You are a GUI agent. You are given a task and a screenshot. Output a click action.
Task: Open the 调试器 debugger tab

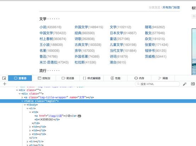click(x=68, y=78)
